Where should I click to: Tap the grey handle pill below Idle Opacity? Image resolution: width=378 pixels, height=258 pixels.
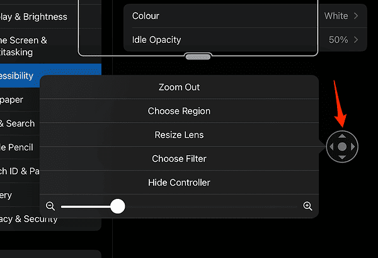197,57
